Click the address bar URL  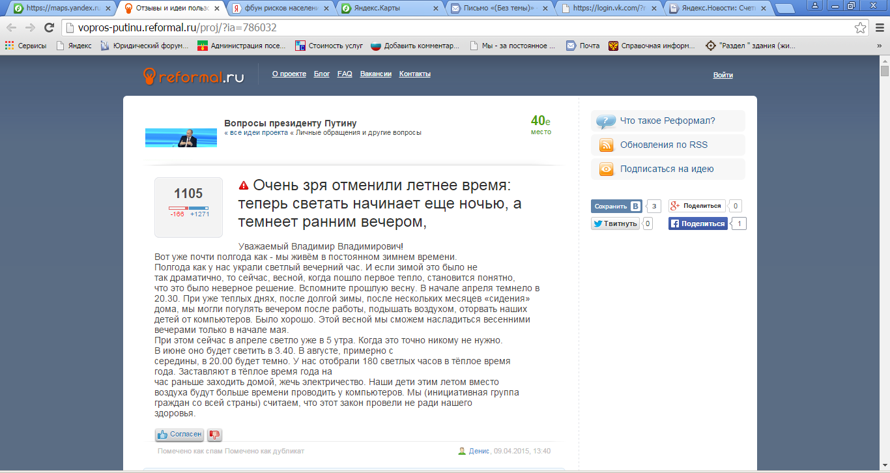point(178,28)
